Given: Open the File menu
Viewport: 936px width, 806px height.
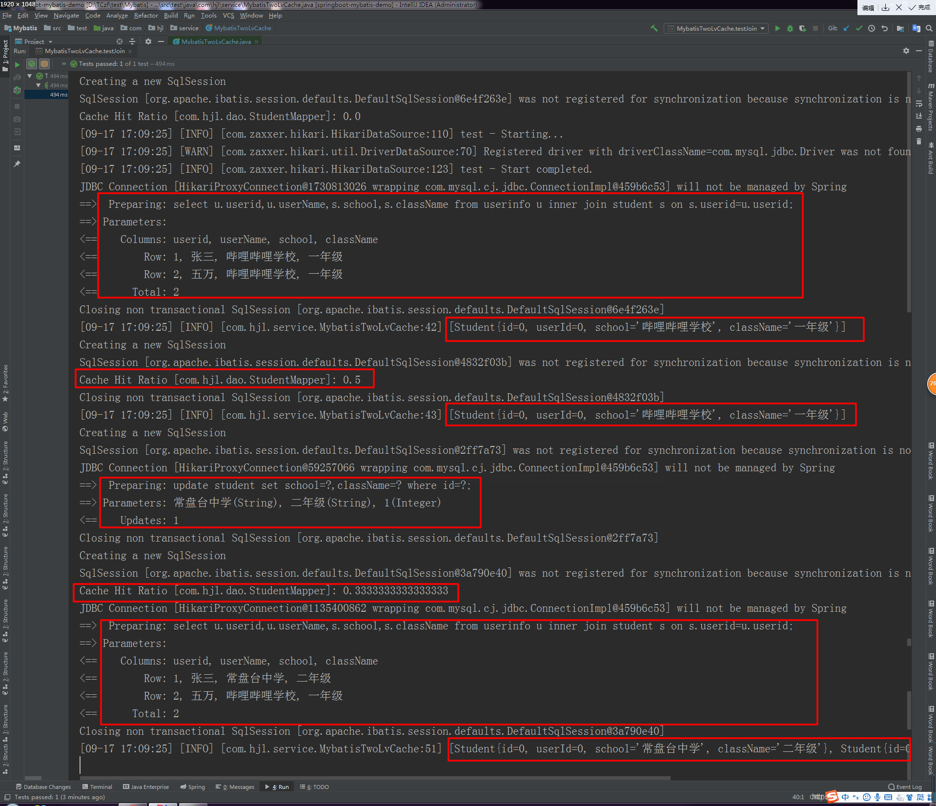Looking at the screenshot, I should tap(7, 16).
